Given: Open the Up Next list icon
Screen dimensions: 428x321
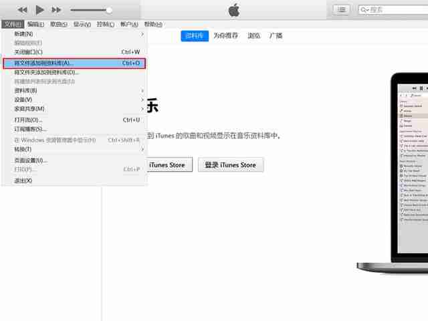Looking at the screenshot, I should coord(341,10).
